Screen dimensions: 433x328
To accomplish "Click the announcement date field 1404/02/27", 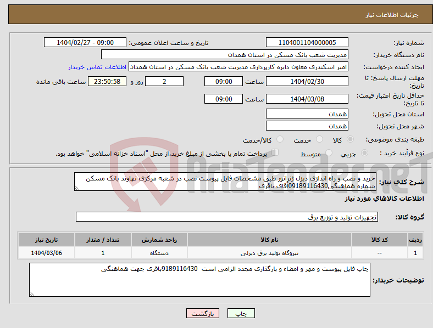I will point(85,42).
